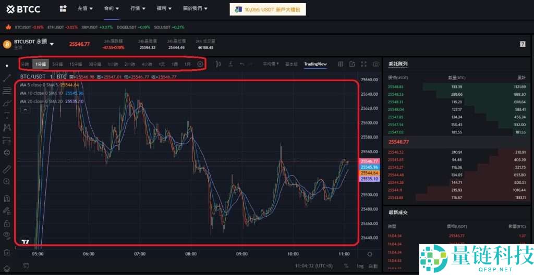The width and height of the screenshot is (534, 275).
Task: Open the candlestick chart style selector
Action: point(219,64)
